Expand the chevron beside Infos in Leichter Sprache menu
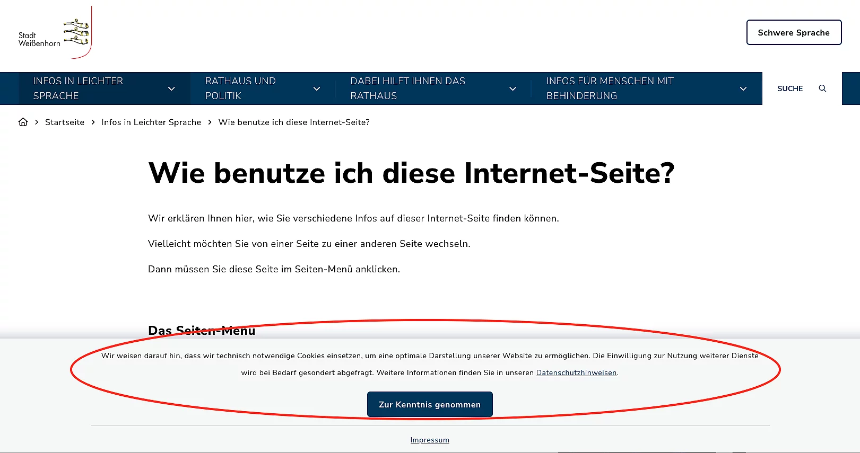This screenshot has width=860, height=453. 171,89
